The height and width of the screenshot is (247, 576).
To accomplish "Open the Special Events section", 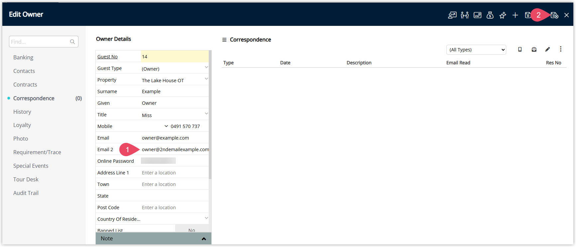I will 31,166.
